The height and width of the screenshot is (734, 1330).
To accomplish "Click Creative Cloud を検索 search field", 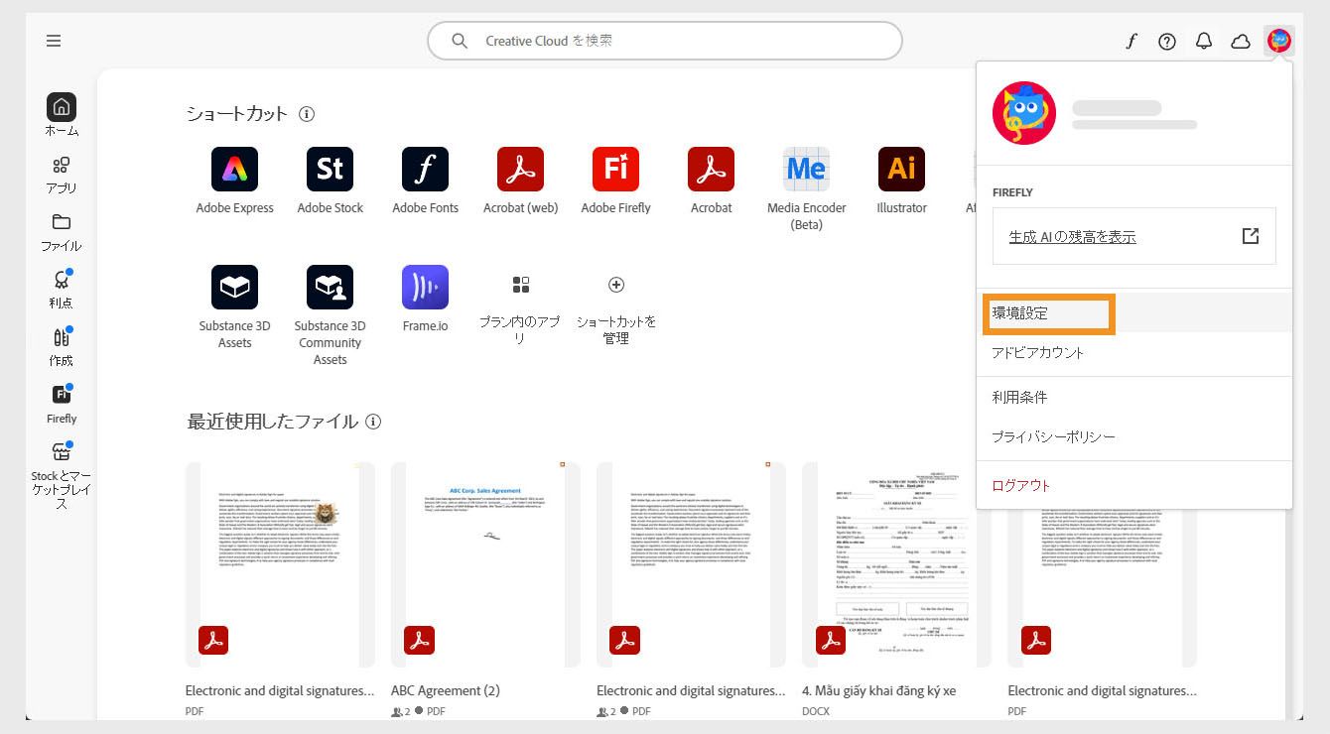I will [x=665, y=41].
